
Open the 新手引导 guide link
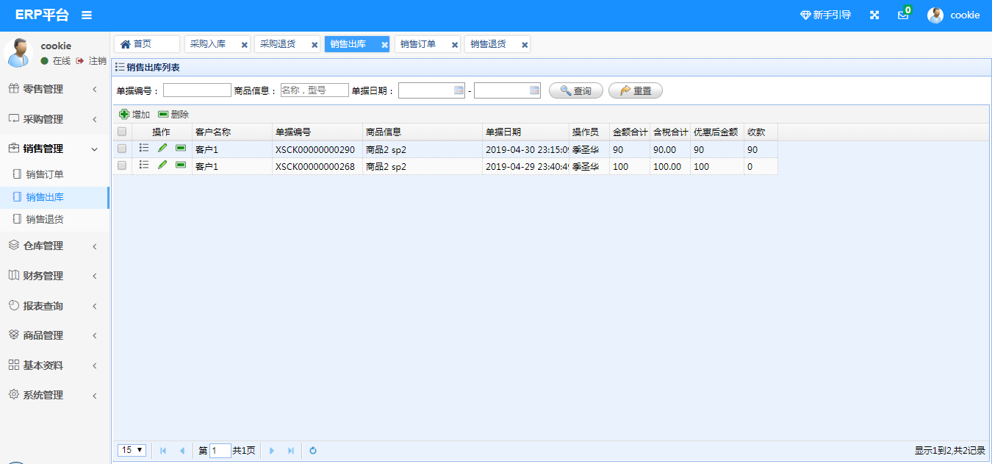825,15
